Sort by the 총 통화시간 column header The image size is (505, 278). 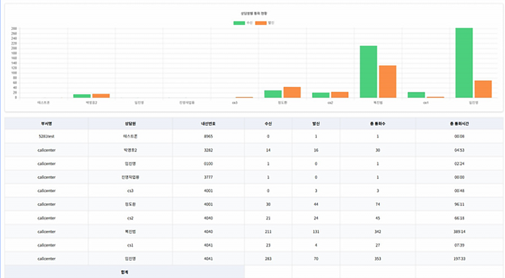[459, 123]
